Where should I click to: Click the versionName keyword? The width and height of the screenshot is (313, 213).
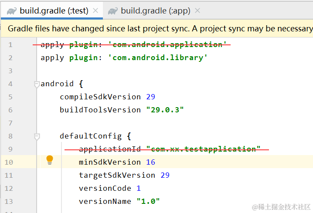coord(105,201)
